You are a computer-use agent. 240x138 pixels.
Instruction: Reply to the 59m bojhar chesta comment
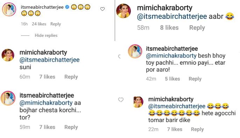71,127
